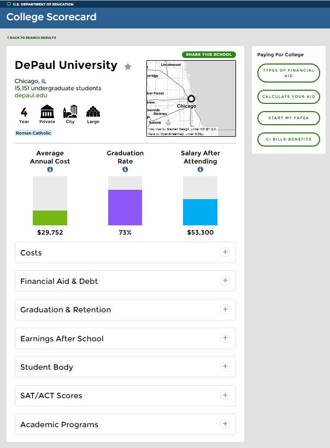Click the Private institution building icon
Screen dimensions: 330x448
(47, 112)
